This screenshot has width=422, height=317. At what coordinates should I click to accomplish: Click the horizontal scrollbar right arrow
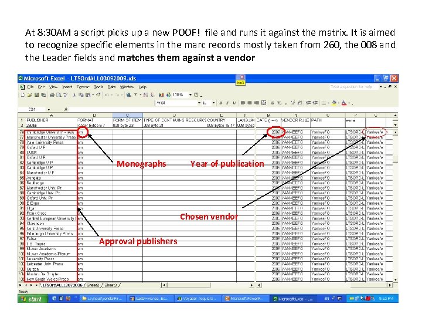[390, 285]
